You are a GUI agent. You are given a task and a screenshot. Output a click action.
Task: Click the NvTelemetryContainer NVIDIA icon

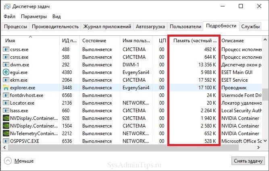click(6, 133)
